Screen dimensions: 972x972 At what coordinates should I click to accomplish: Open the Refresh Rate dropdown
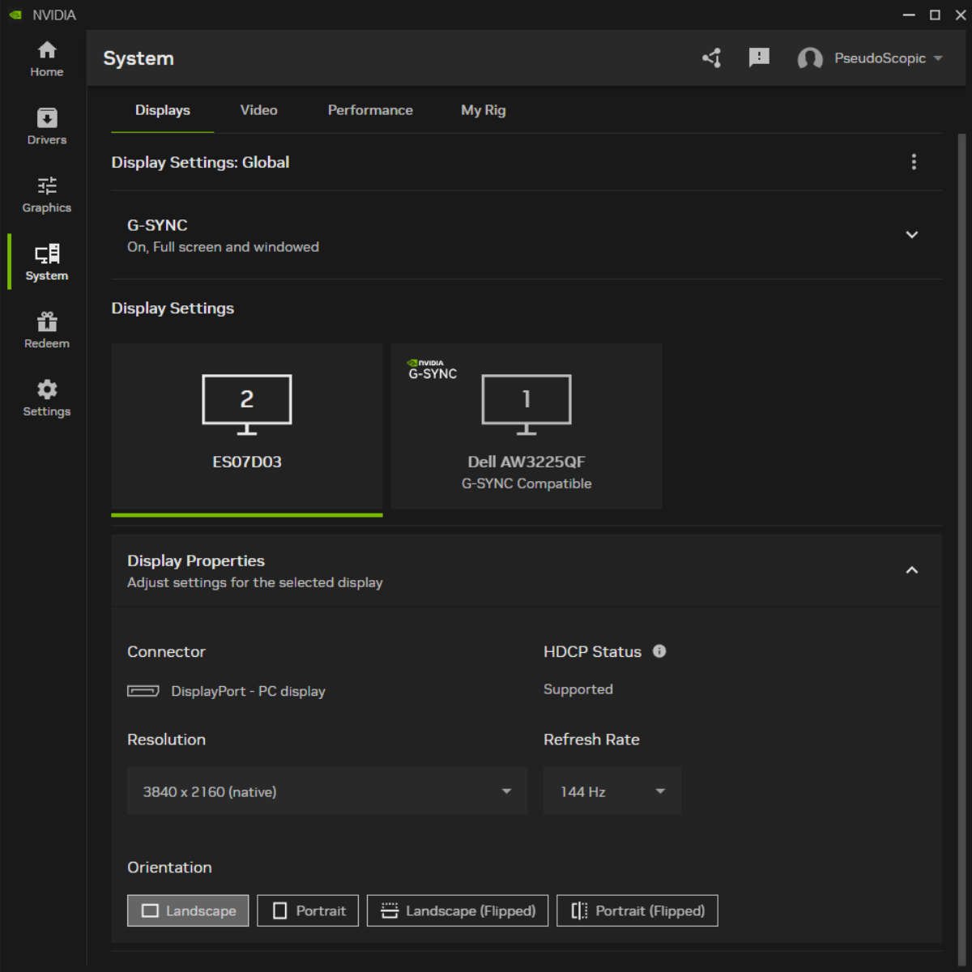612,791
